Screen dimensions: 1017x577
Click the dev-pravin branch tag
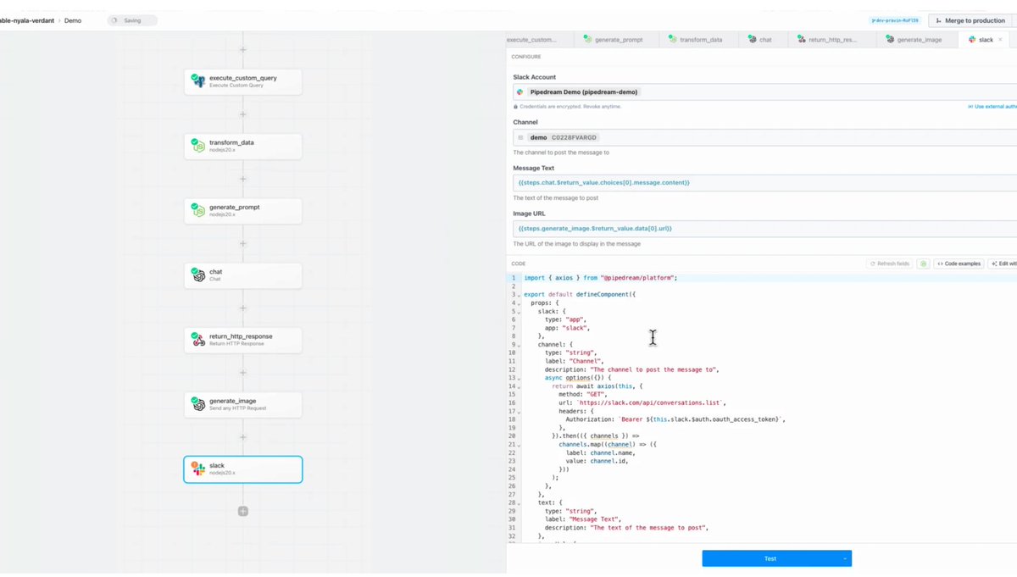coord(896,20)
